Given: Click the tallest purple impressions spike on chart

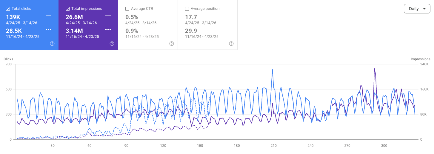Looking at the screenshot, I should [x=374, y=69].
